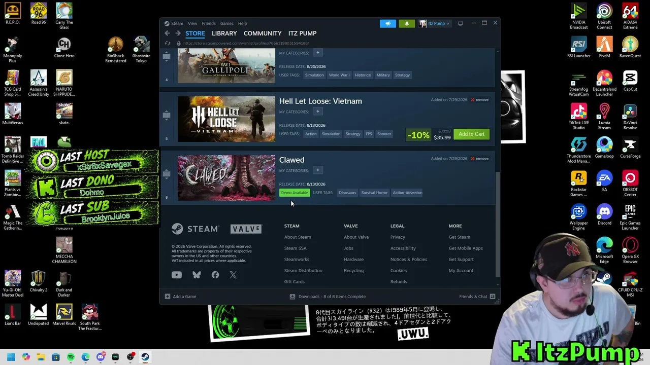
Task: Open the Downloads status bar entry
Action: point(328,297)
